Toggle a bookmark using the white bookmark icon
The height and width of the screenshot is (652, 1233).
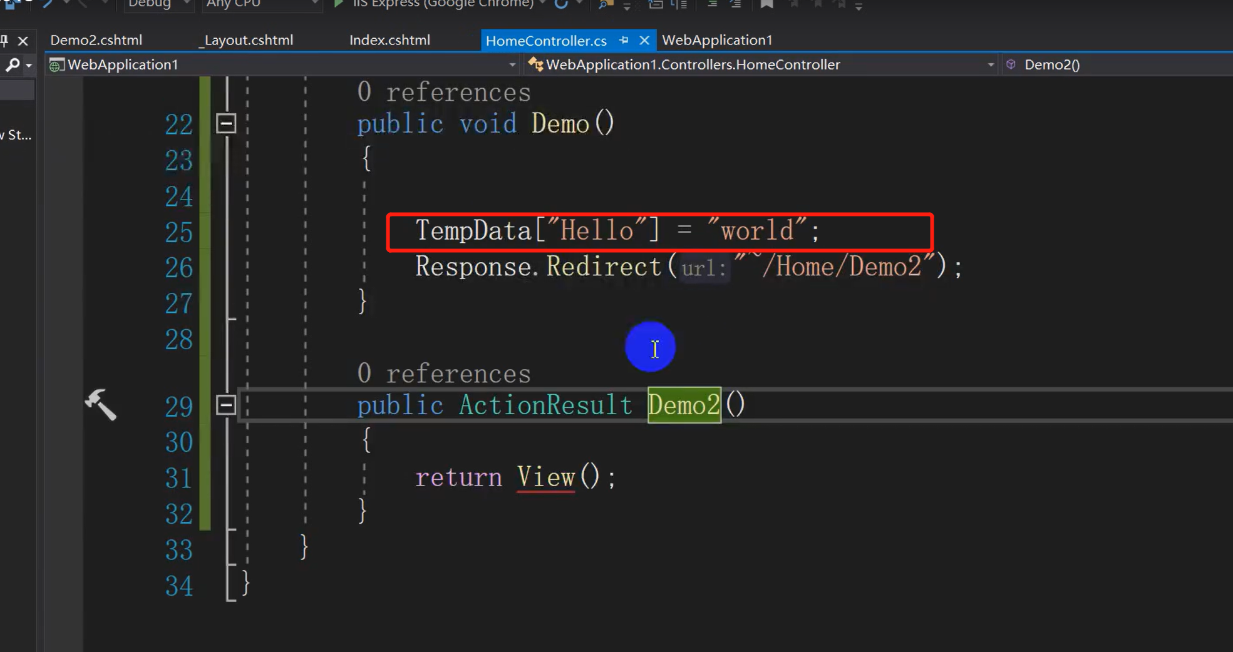(766, 4)
